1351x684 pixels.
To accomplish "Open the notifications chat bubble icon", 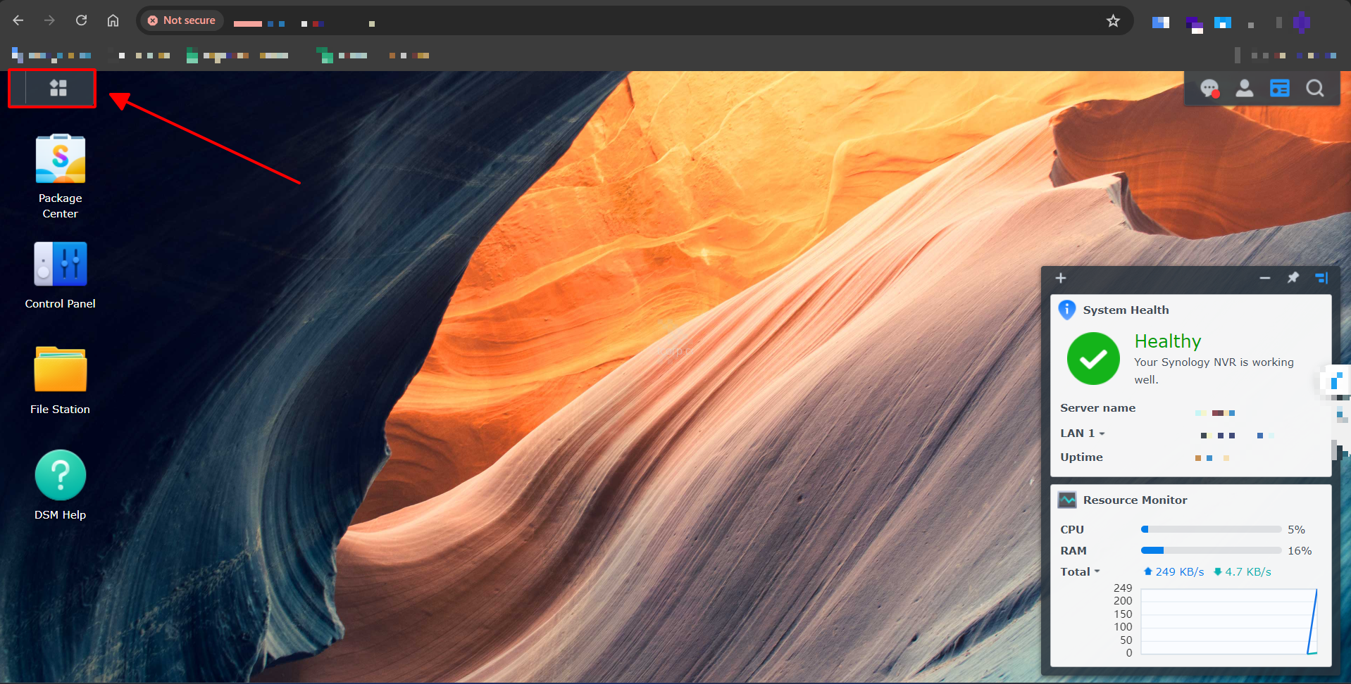I will click(x=1209, y=89).
